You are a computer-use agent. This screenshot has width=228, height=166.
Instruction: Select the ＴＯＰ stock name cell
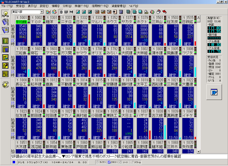[x=36, y=22]
